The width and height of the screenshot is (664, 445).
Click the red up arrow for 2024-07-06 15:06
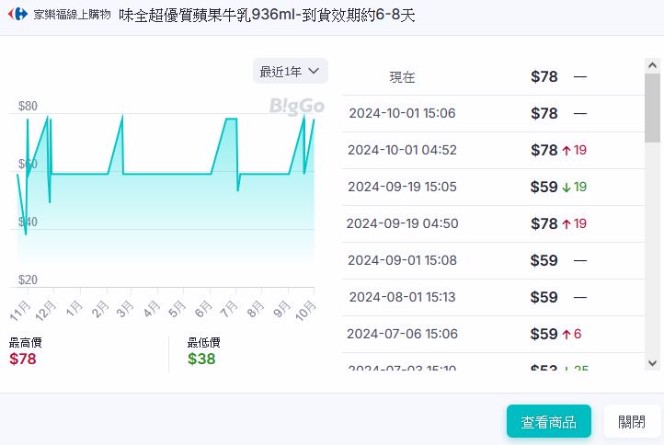click(x=567, y=334)
